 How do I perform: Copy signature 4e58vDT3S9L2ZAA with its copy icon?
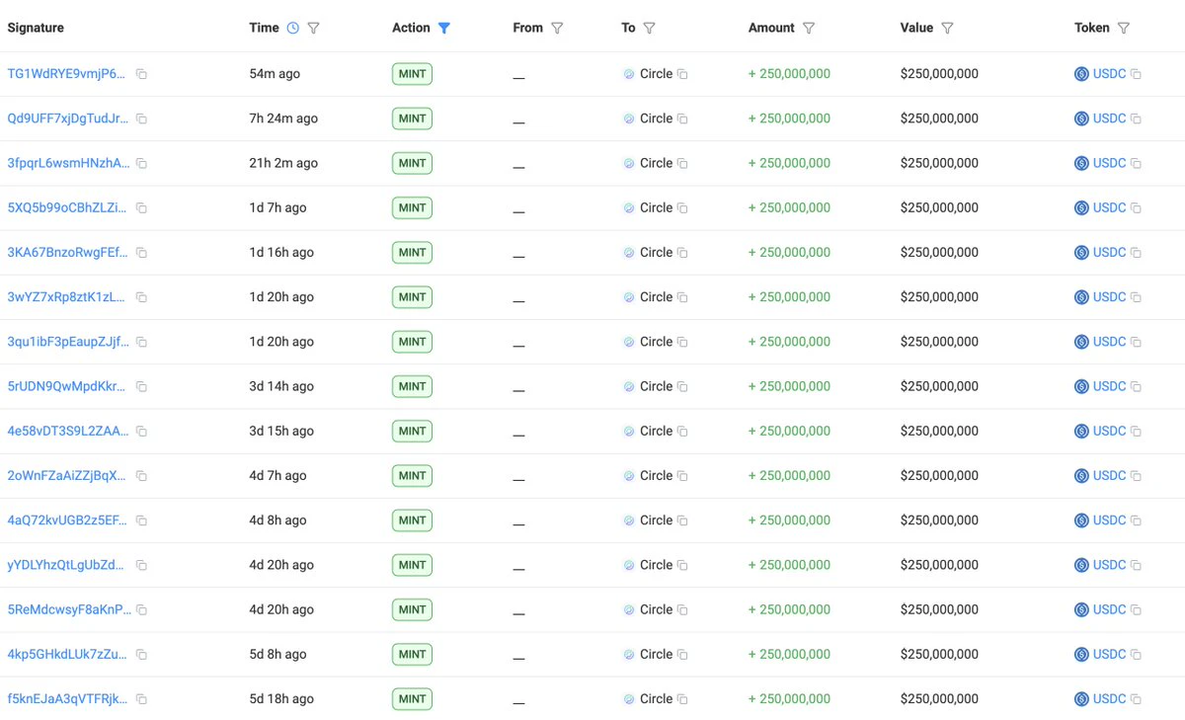coord(141,432)
